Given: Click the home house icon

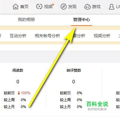Looking at the screenshot, I should [16, 7].
